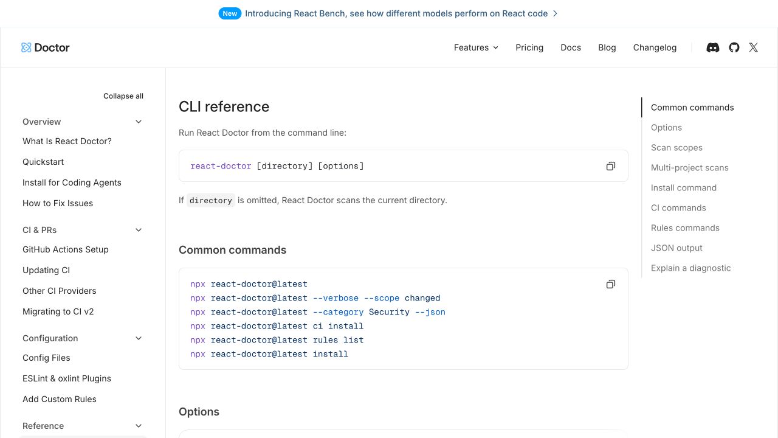Click the '--category Security --json' command line
Screen dimensions: 778x438
point(318,312)
